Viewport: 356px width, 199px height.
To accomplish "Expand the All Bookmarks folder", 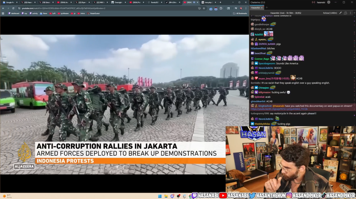I will (x=240, y=13).
